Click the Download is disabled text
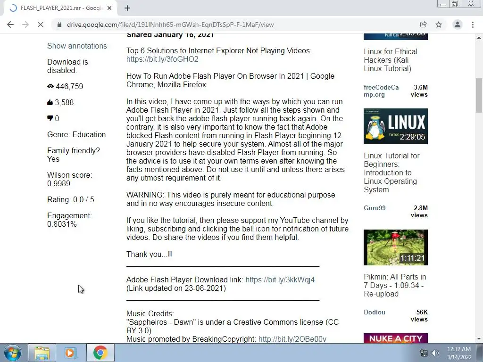 [67, 66]
